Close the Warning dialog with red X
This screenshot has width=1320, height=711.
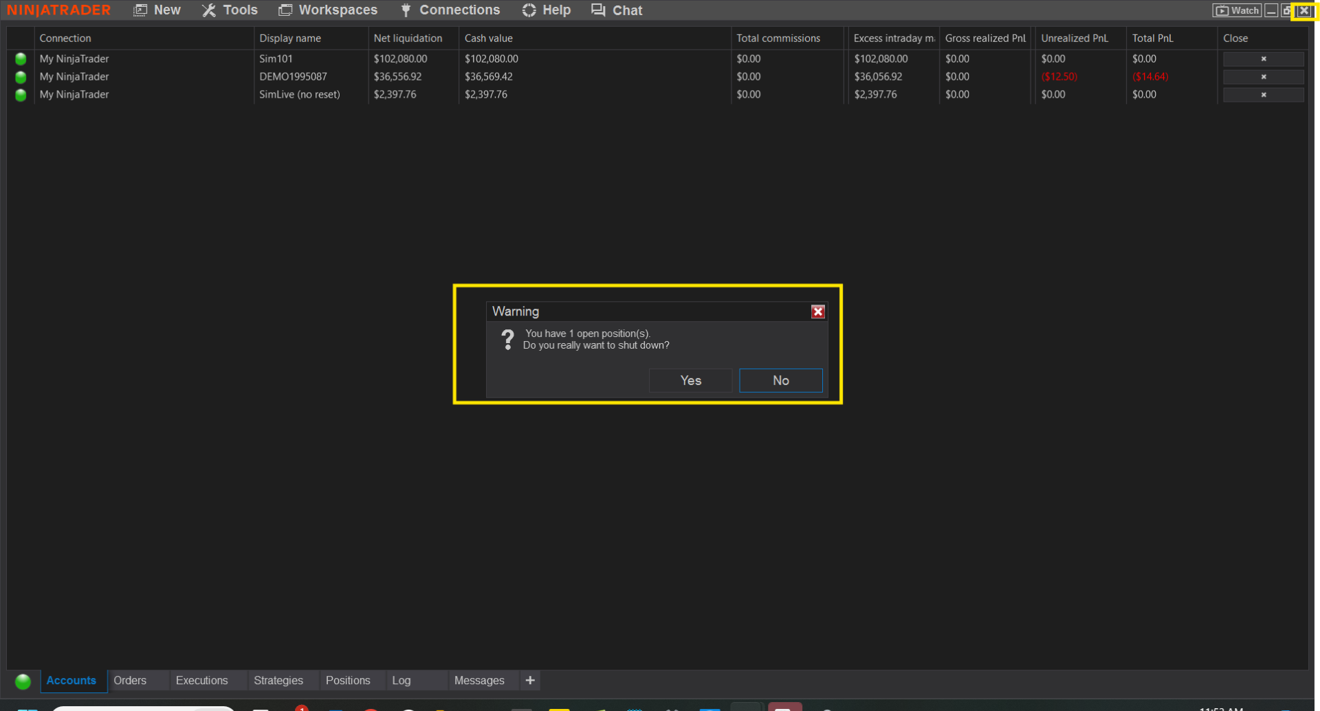click(817, 311)
